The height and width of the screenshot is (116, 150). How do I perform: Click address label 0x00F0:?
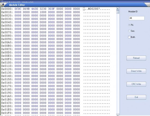(x=7, y=59)
